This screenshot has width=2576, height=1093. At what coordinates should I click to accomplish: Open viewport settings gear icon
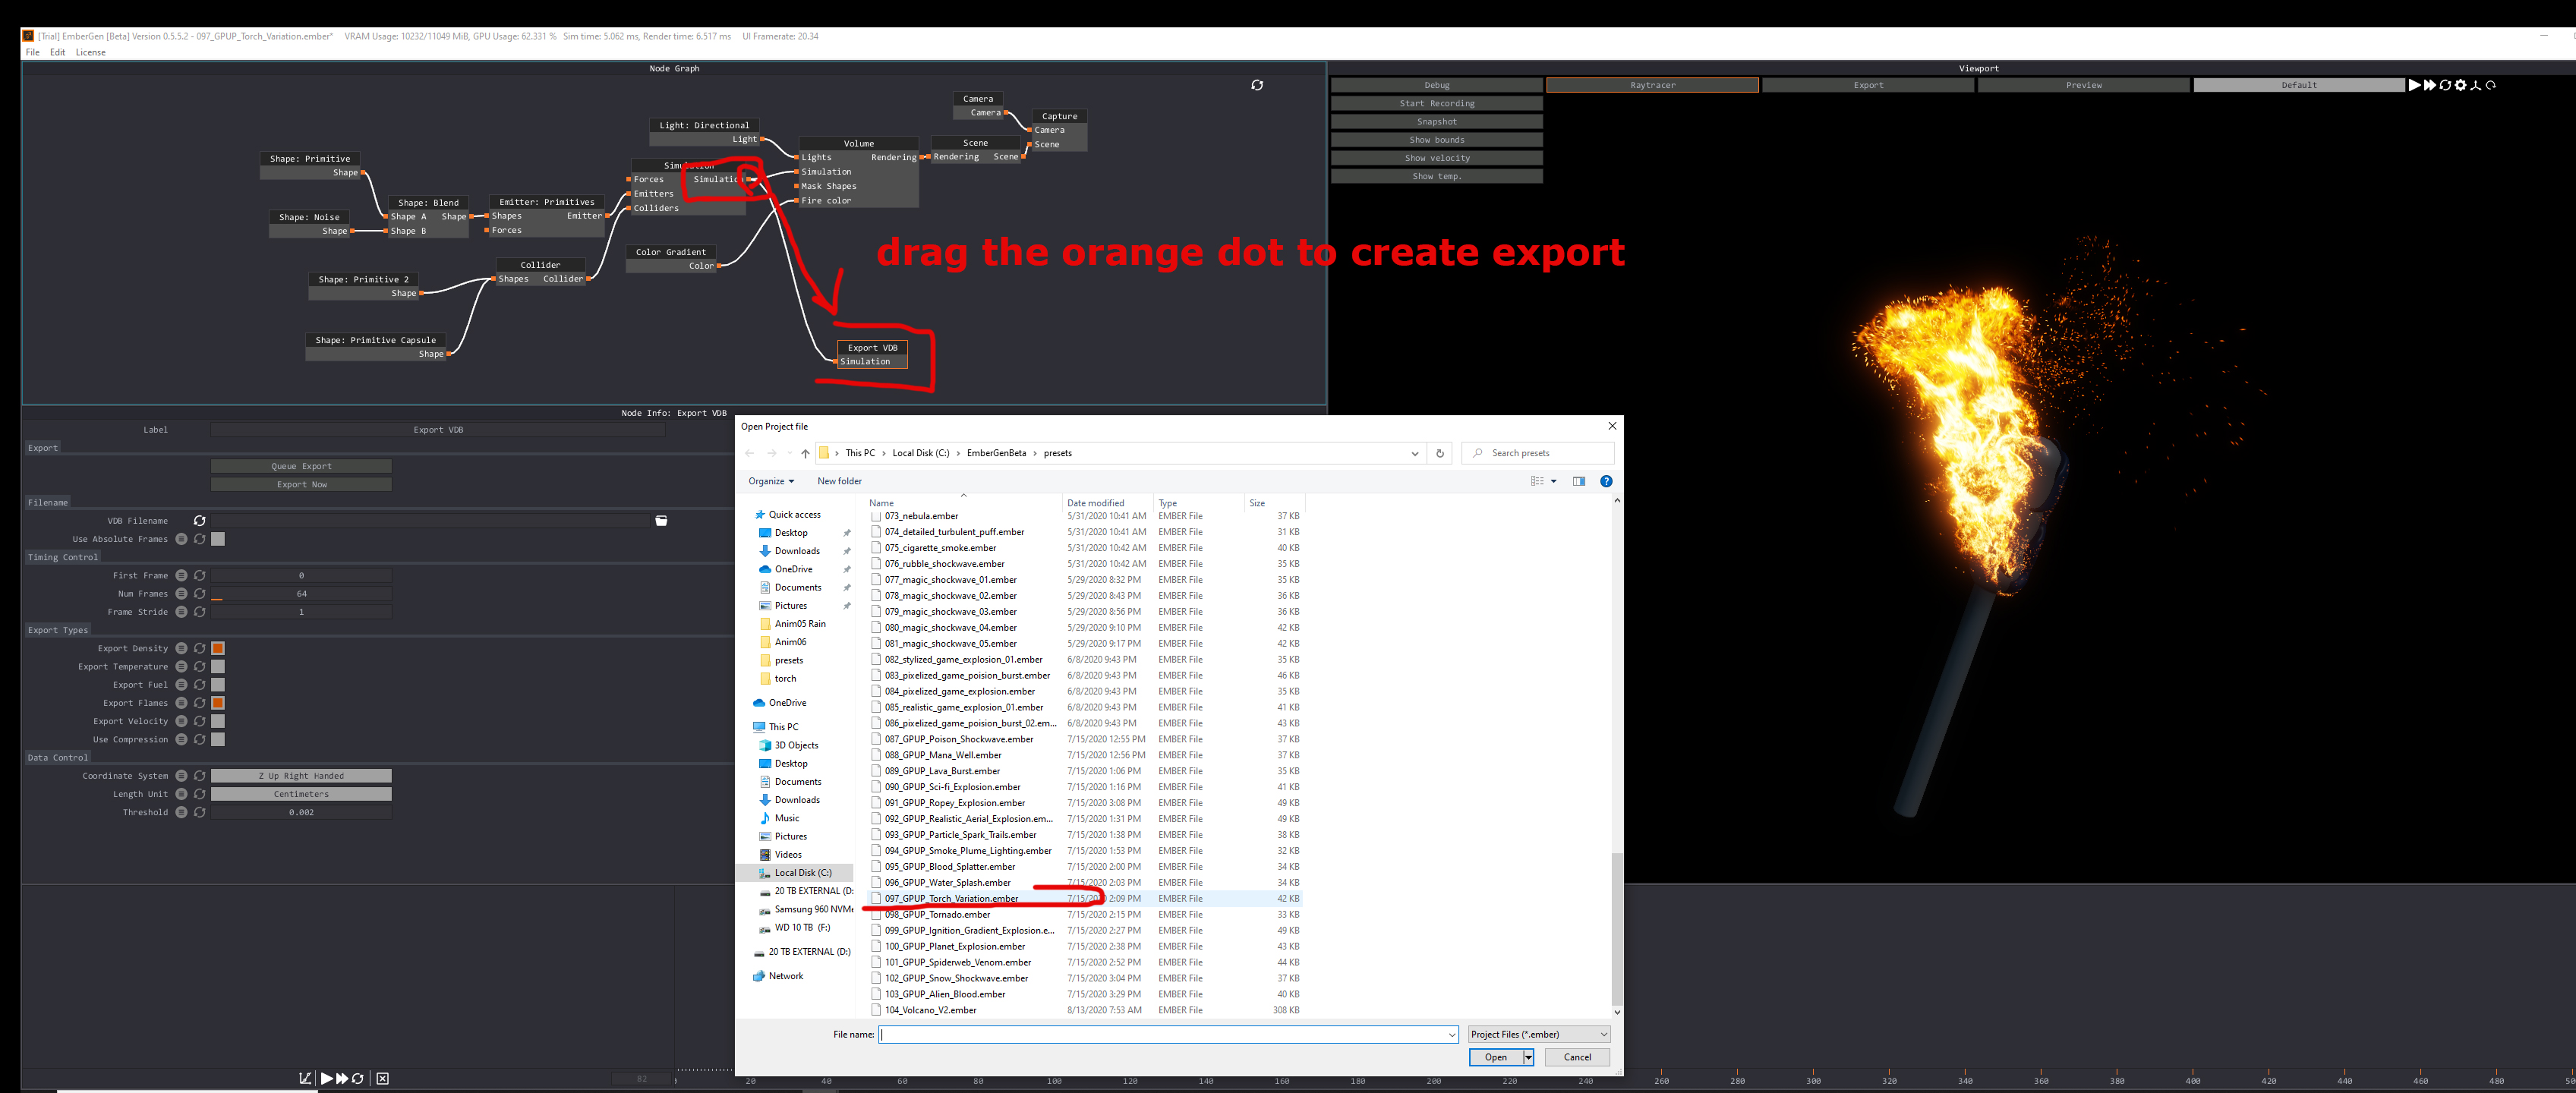pyautogui.click(x=2460, y=85)
